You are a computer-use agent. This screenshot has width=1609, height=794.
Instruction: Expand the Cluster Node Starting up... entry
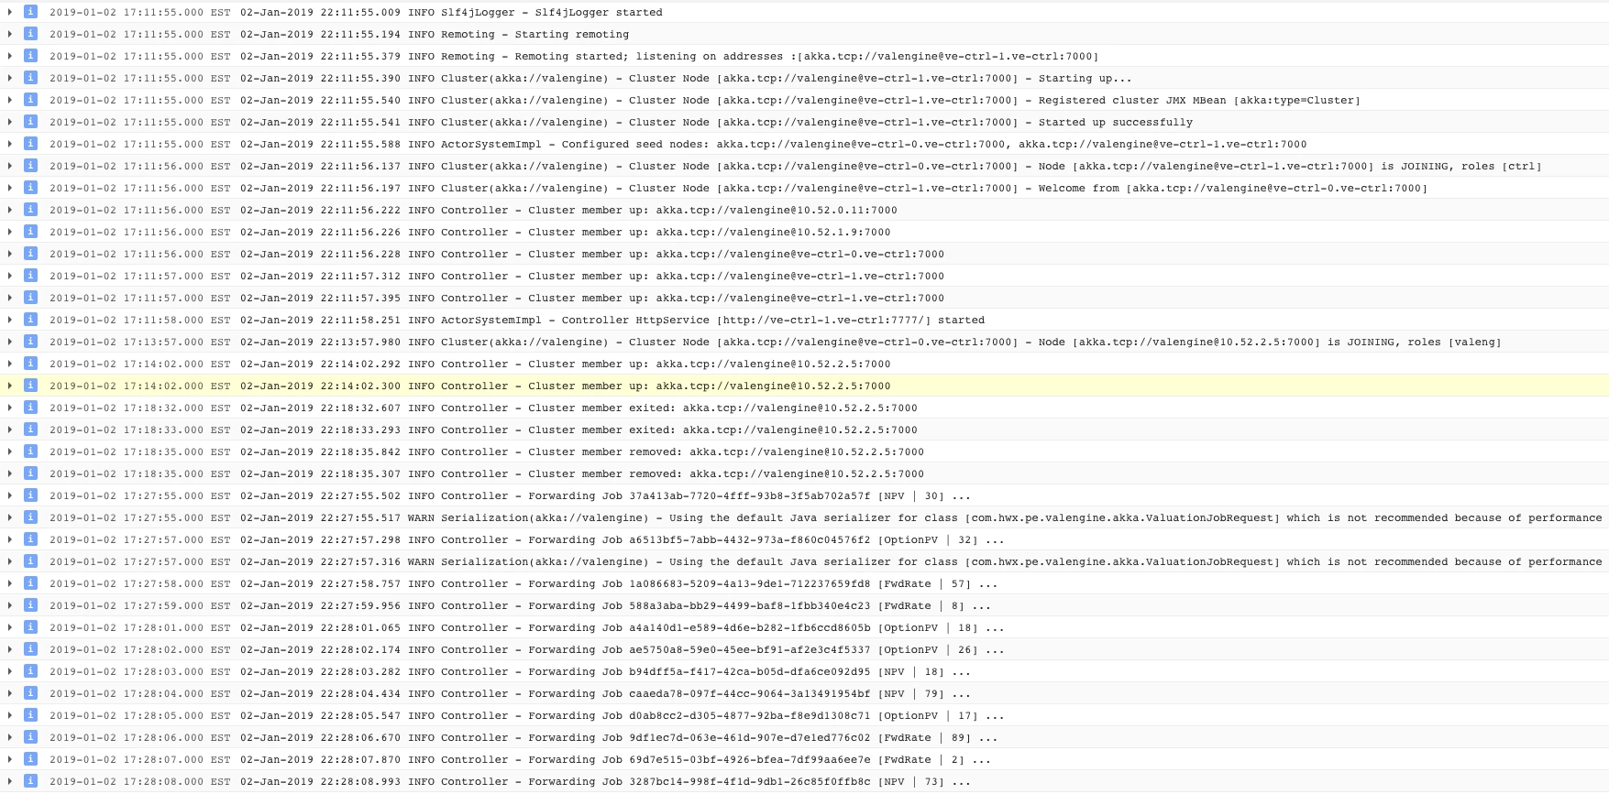[10, 78]
